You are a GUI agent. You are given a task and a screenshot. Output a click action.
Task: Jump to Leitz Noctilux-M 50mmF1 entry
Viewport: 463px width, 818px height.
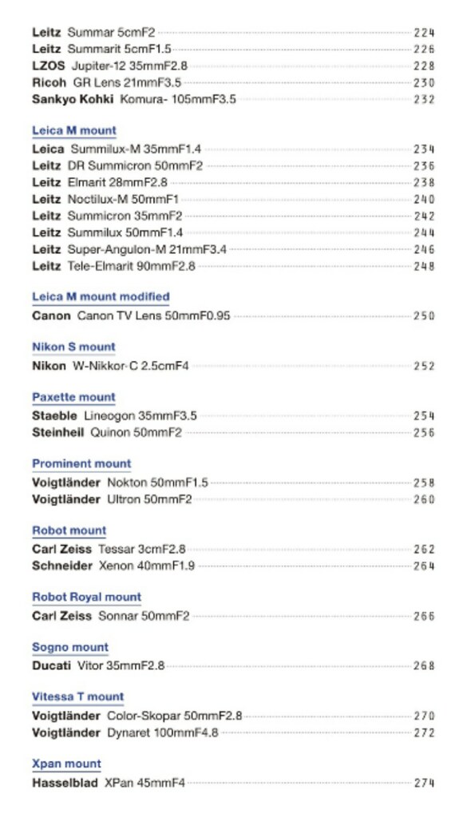[x=233, y=199]
